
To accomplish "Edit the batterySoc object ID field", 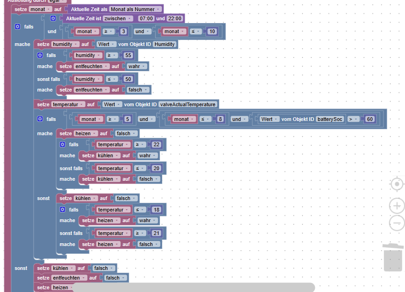I will [x=330, y=119].
